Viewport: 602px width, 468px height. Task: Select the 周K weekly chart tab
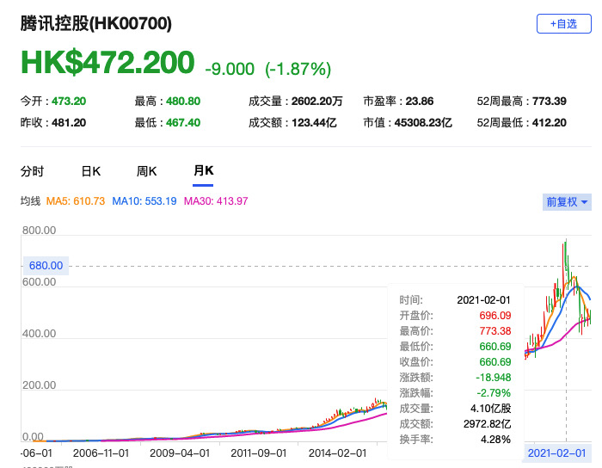click(x=147, y=171)
